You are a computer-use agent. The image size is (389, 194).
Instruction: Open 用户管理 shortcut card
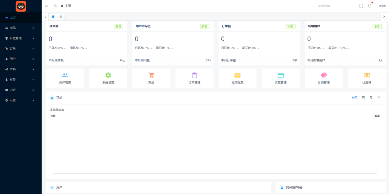65,78
